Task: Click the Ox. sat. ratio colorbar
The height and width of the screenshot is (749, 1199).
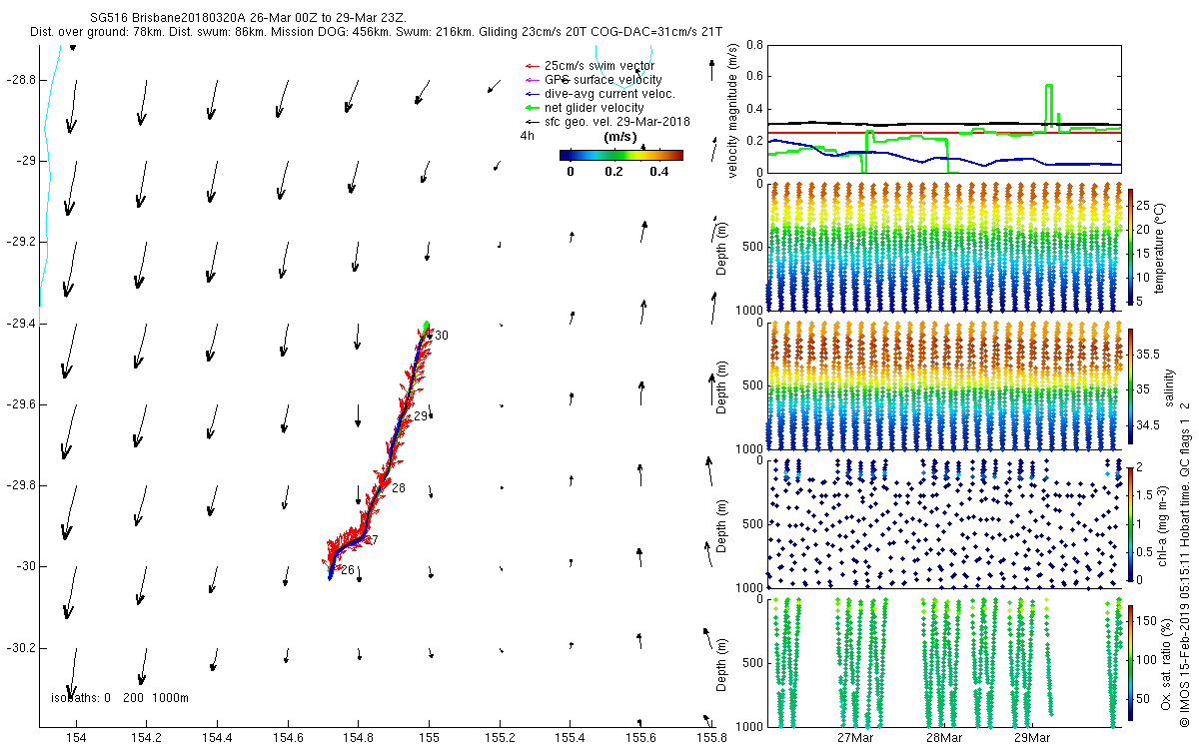Action: (x=1132, y=658)
